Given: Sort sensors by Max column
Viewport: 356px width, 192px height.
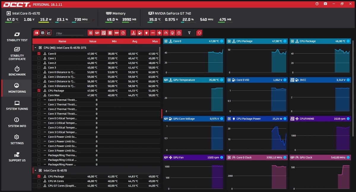Looking at the screenshot, I should click(x=155, y=41).
